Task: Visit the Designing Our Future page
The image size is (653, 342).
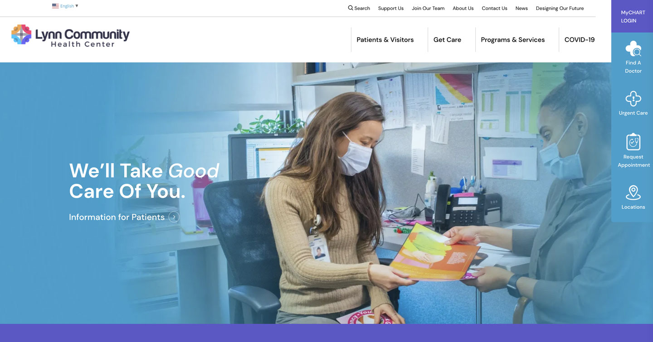Action: 560,8
